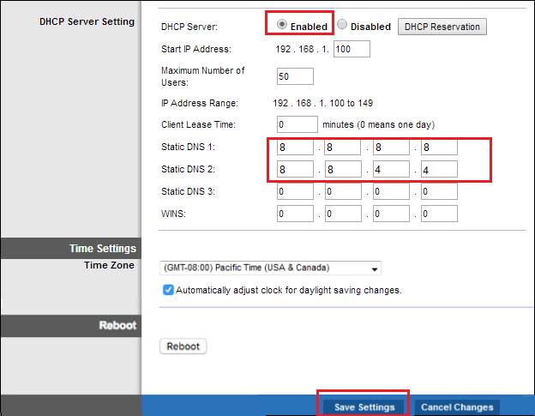Click the fourth octet of Static DNS 2
The width and height of the screenshot is (535, 416).
(x=439, y=169)
